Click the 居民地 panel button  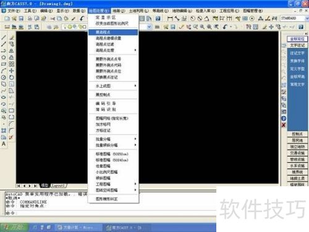pos(297,140)
